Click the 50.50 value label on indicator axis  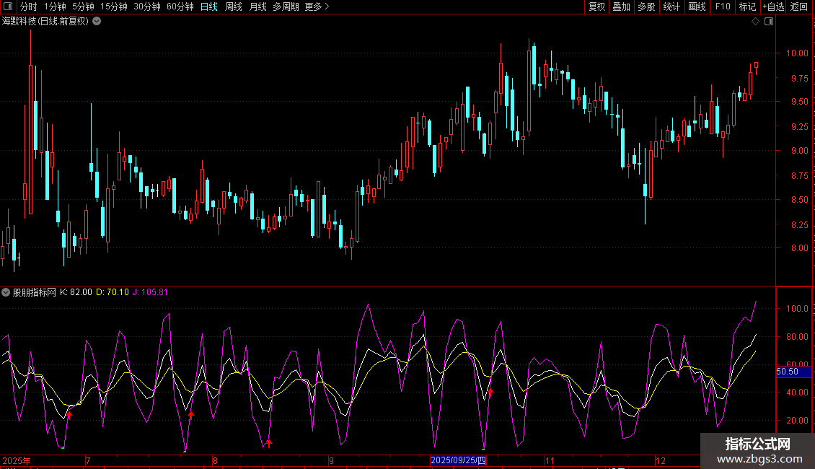click(x=787, y=372)
